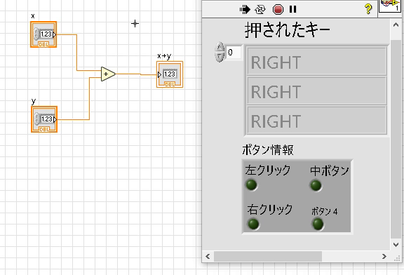The image size is (404, 275).
Task: Toggle the ボタン 4 LED indicator
Action: [x=318, y=224]
